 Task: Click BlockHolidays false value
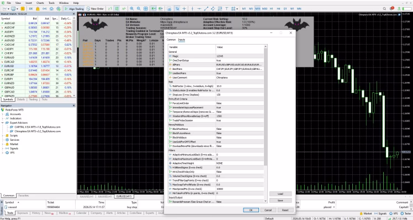tap(240, 137)
